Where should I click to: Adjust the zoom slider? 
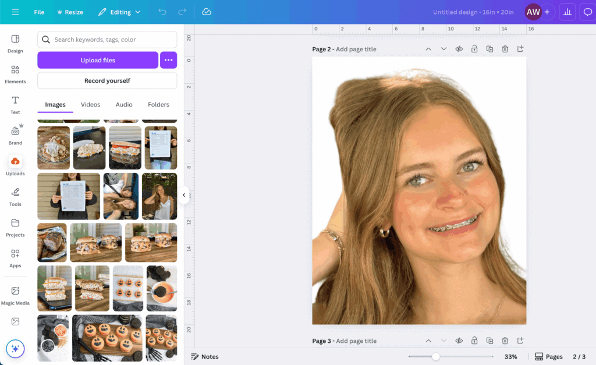point(435,356)
